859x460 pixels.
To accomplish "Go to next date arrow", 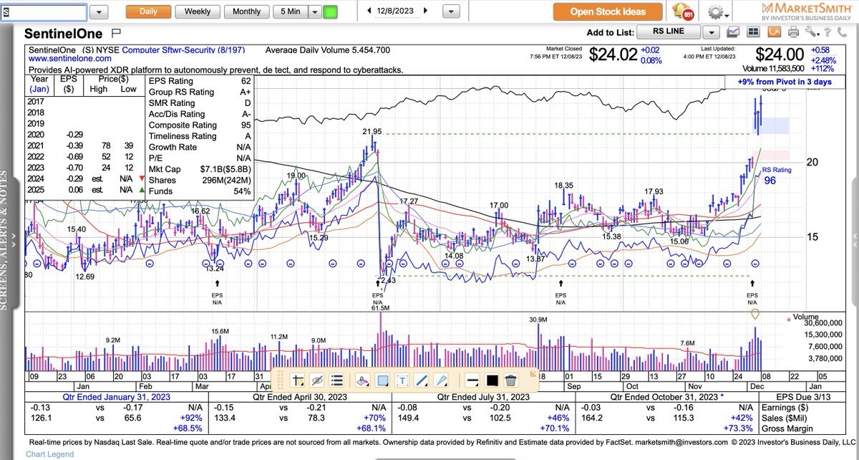I will tap(427, 11).
